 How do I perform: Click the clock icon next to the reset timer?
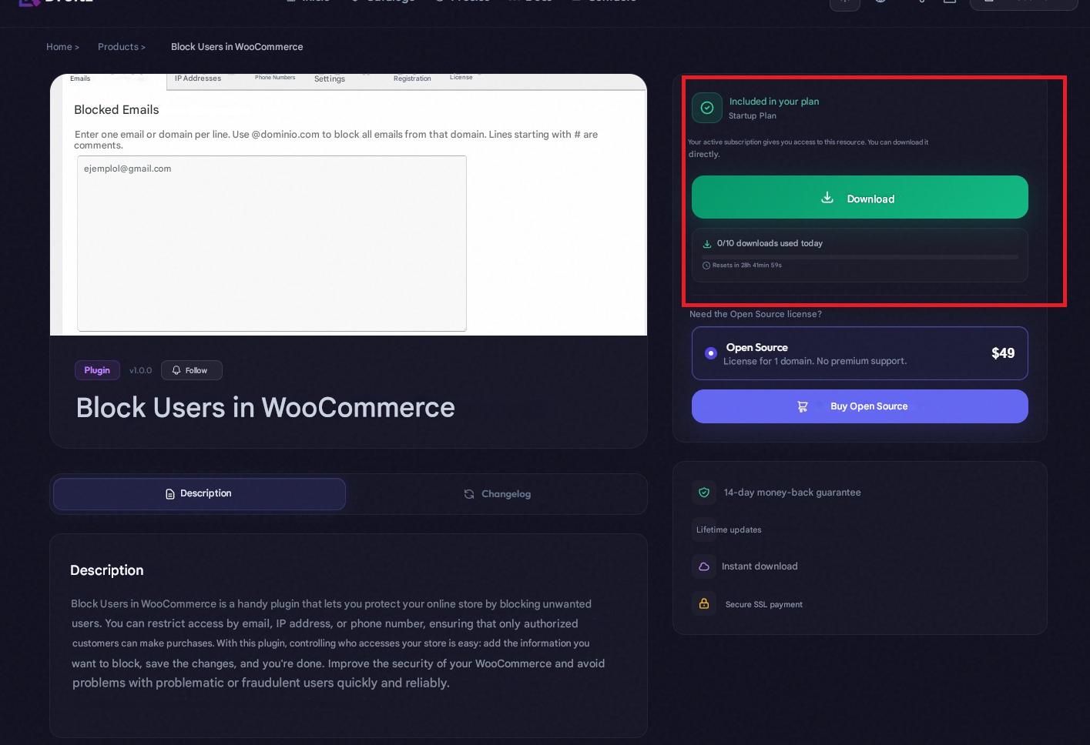click(x=706, y=266)
